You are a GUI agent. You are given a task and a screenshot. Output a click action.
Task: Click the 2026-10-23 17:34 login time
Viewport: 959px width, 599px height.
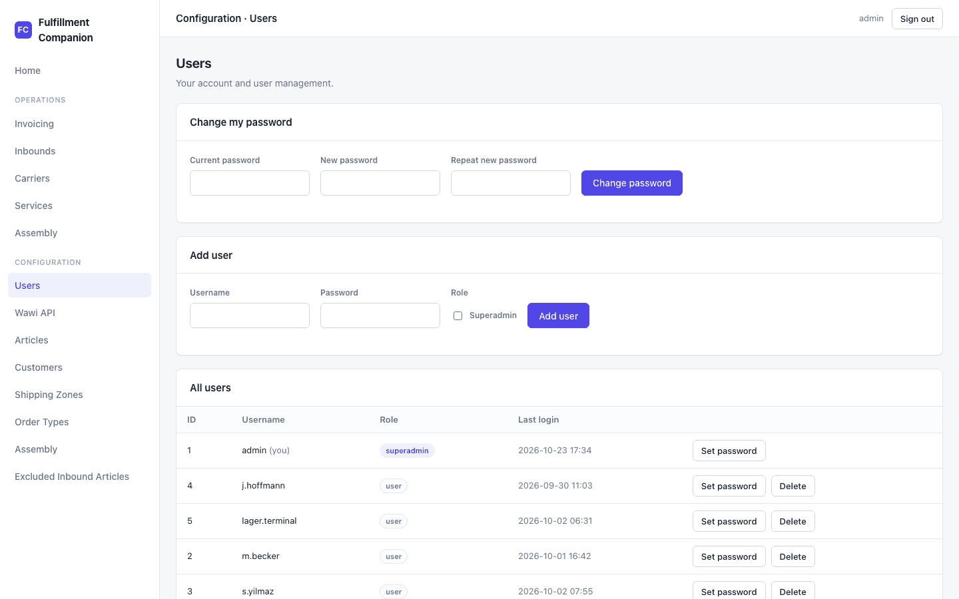click(x=555, y=451)
